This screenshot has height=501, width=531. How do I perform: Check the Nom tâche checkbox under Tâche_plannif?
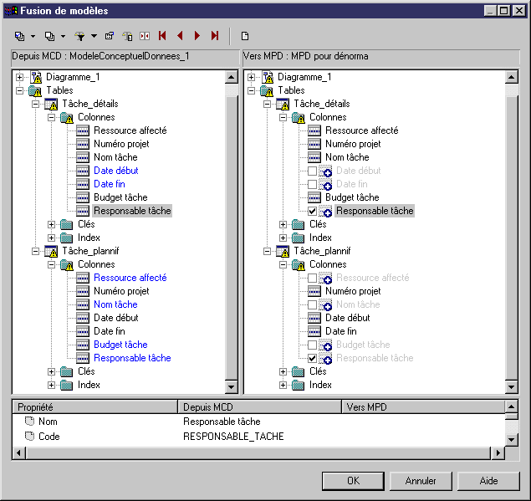[312, 305]
